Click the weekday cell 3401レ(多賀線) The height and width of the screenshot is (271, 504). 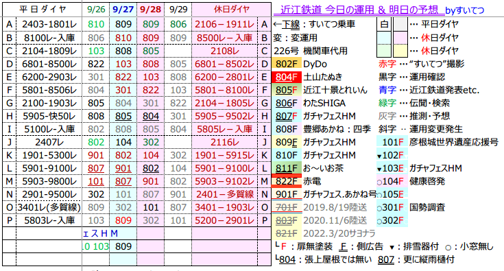coord(49,207)
